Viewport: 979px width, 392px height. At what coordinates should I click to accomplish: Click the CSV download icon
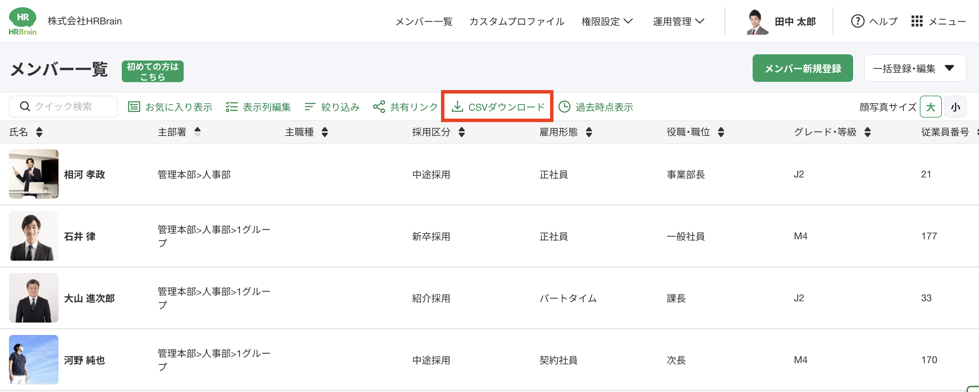coord(457,107)
